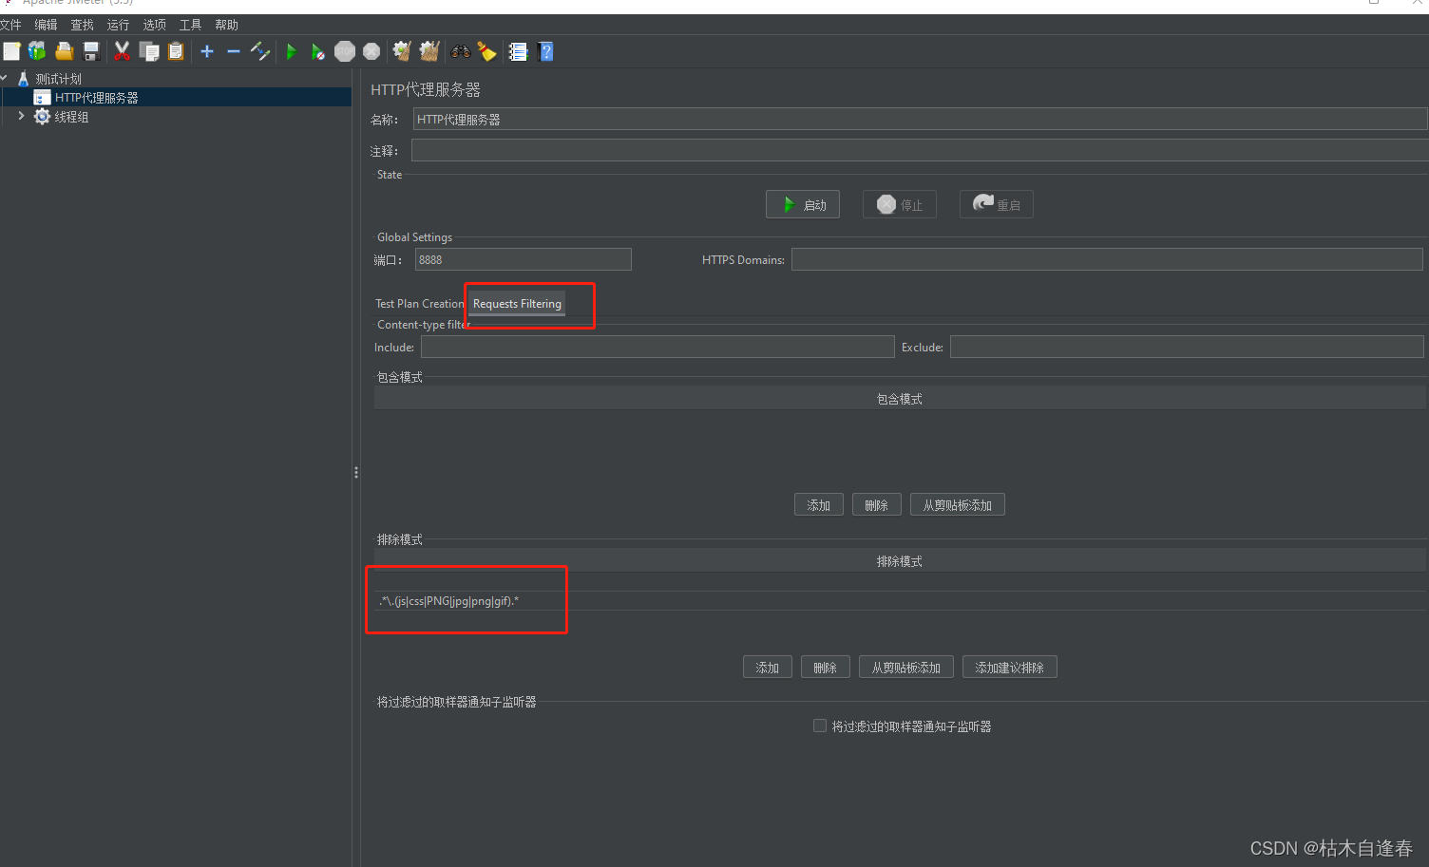Switch to Test Plan Creation tab
1429x867 pixels.
(x=419, y=304)
